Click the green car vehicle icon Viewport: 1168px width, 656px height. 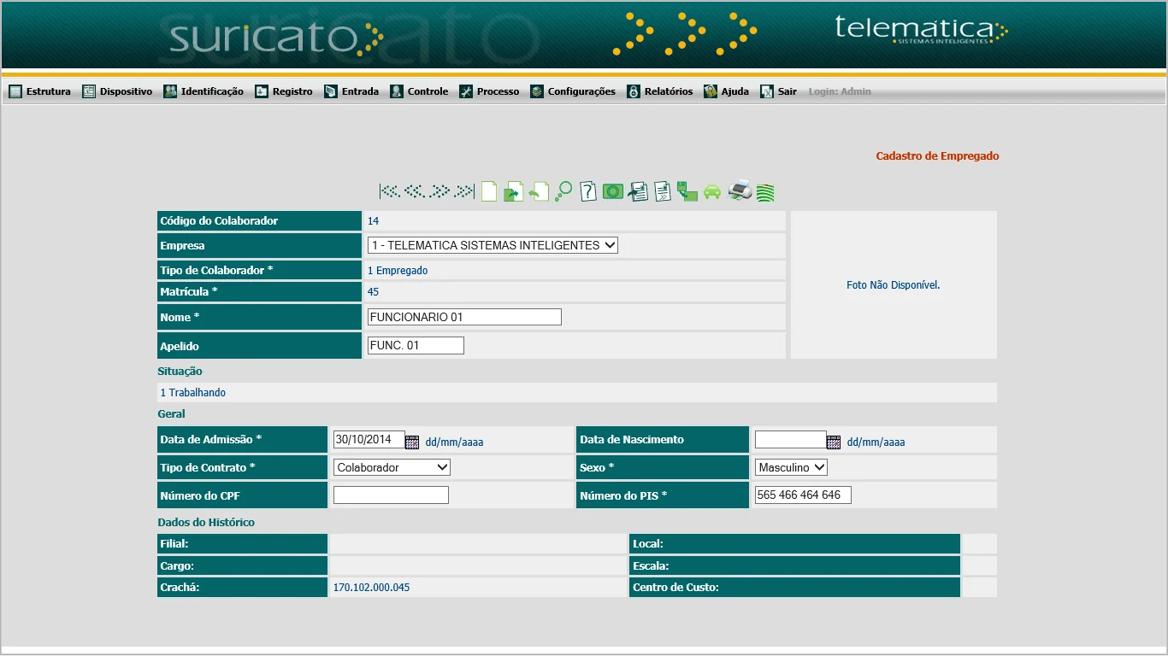click(712, 191)
